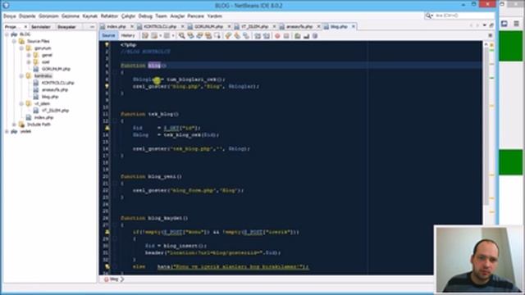Toggle Rectangular Selection mode

click(217, 35)
